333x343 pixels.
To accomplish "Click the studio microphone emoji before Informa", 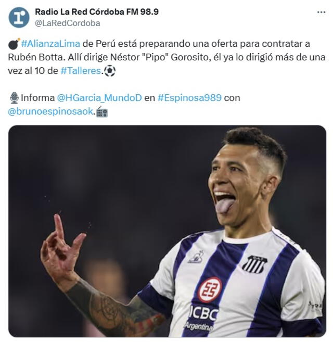I will [15, 98].
